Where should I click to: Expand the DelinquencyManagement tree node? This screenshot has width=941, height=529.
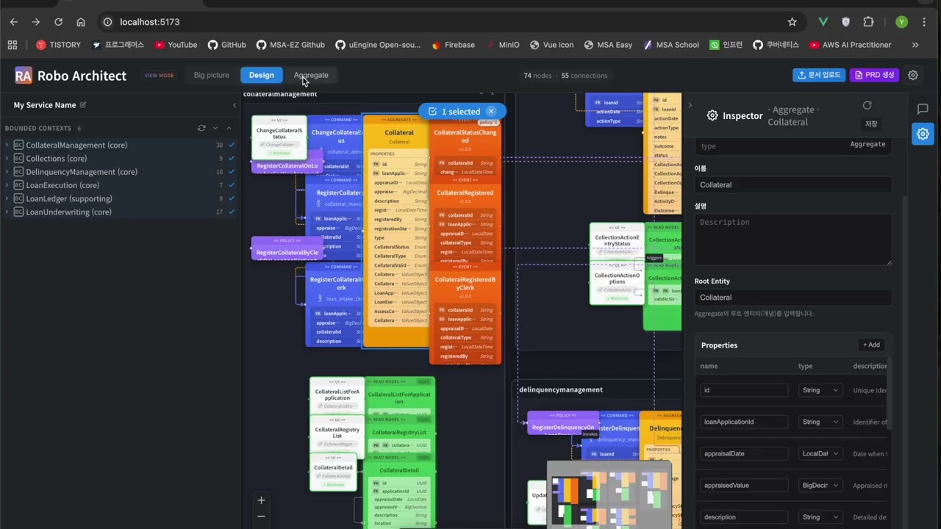(7, 172)
